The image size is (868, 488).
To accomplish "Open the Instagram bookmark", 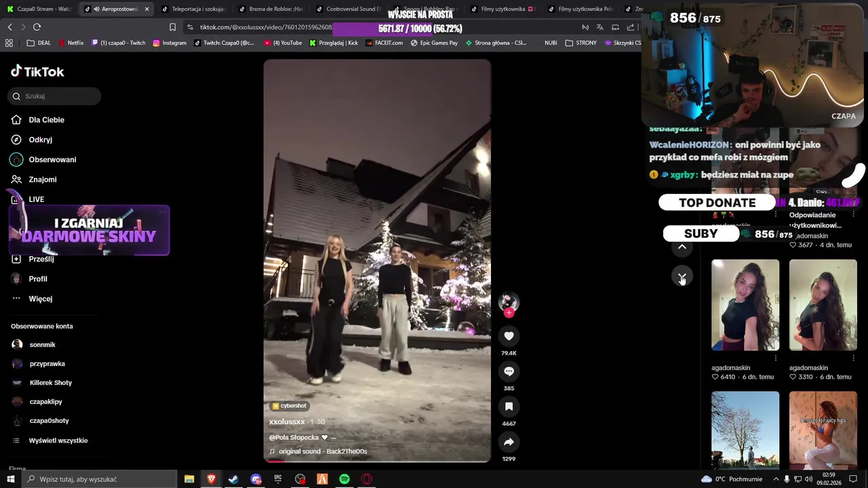I will point(170,43).
